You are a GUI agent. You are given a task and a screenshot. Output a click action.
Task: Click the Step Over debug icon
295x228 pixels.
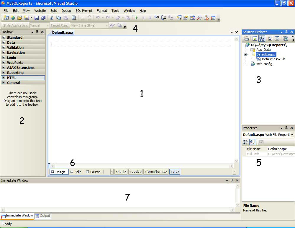164,18
